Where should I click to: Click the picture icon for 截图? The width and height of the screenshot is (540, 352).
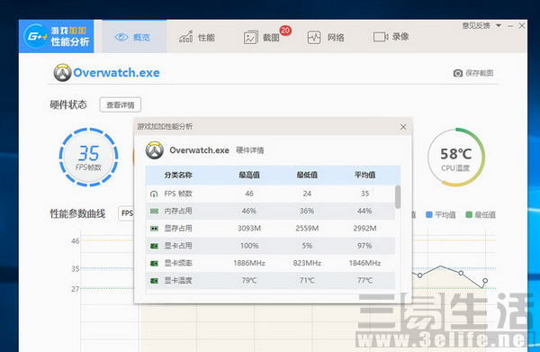point(251,37)
